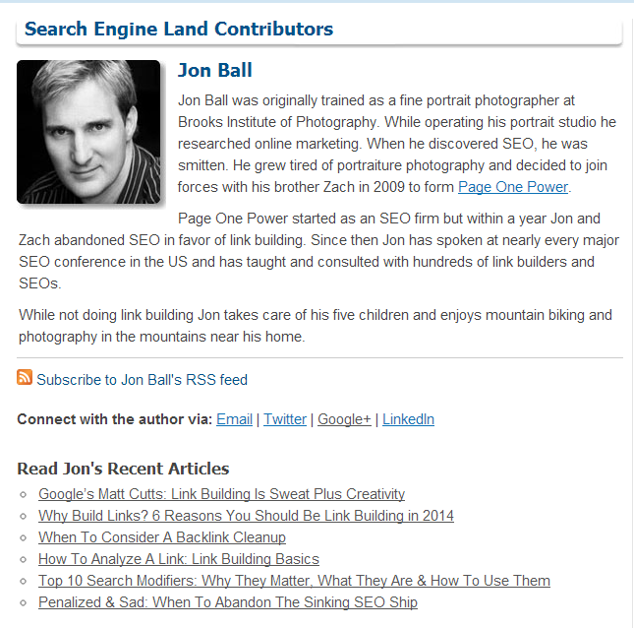Click the Jon Ball name heading
This screenshot has height=628, width=634.
coord(215,70)
